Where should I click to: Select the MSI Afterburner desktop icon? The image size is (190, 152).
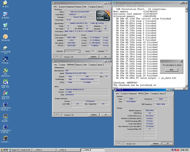tap(6, 73)
